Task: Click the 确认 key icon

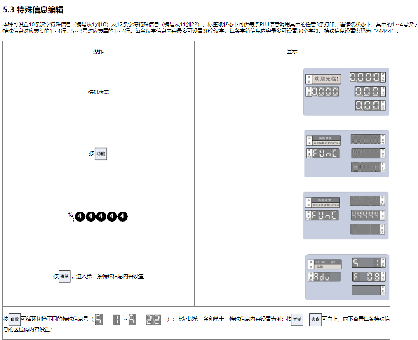Action: [x=65, y=276]
